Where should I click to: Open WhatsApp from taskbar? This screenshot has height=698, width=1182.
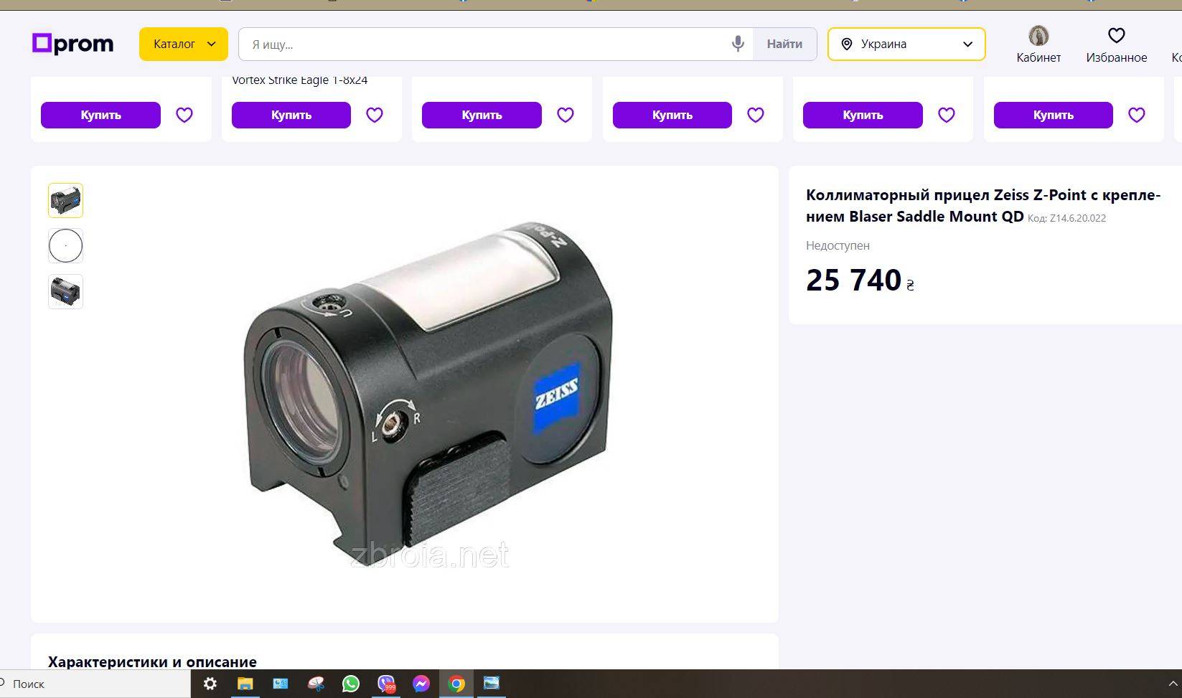tap(351, 684)
